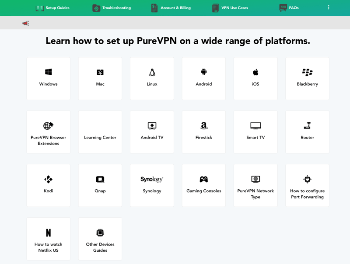Click the Smart TV monitor icon
This screenshot has width=350, height=264.
[x=255, y=126]
